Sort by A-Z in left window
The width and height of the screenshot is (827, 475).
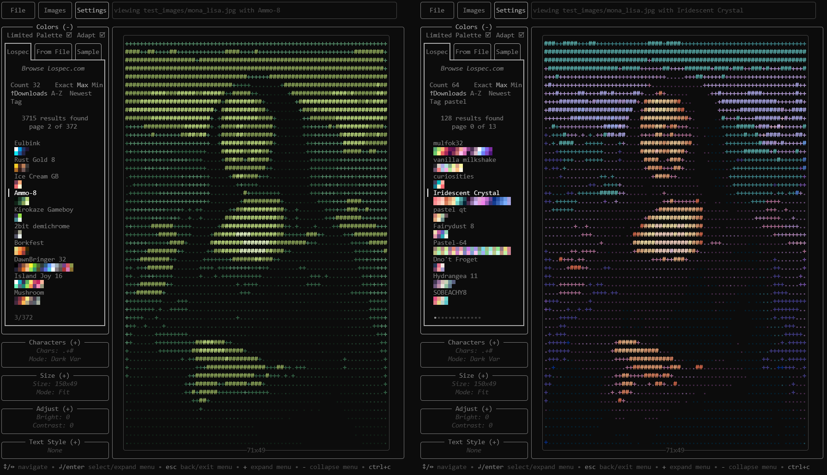tap(57, 93)
